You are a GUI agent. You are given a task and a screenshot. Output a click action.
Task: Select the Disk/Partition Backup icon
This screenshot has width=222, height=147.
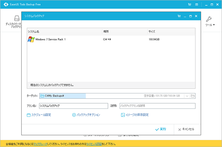[x=17, y=18]
